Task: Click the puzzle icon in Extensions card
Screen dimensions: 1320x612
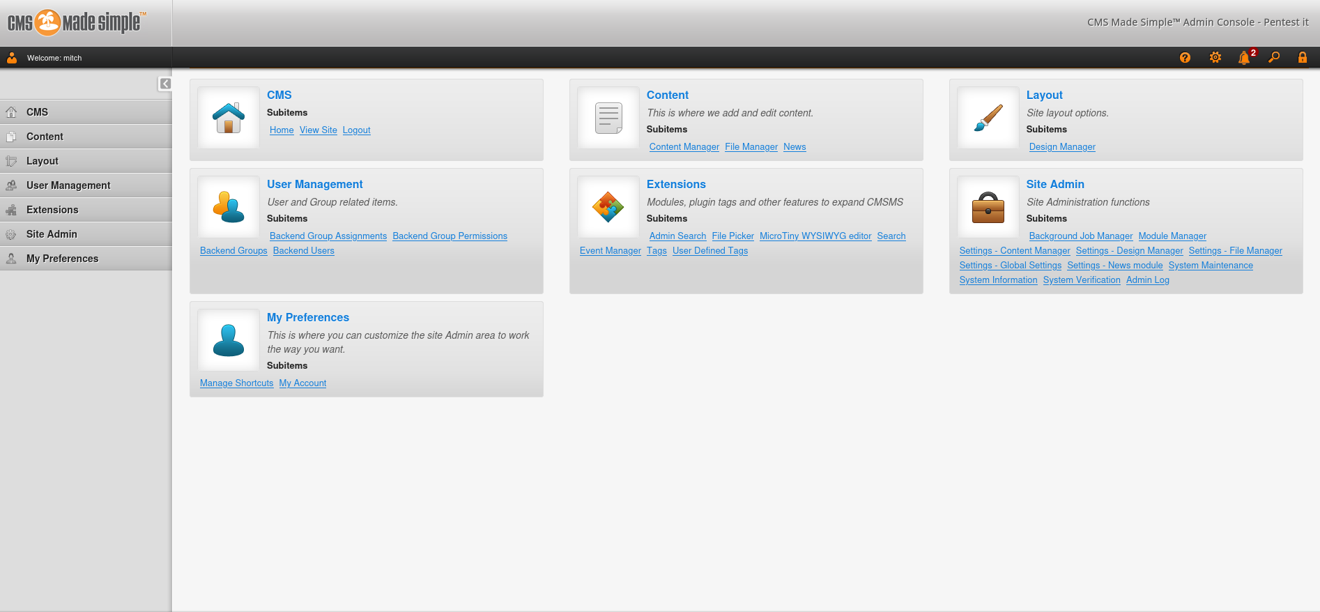Action: (x=608, y=207)
